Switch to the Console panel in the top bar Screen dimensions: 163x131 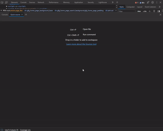click(23, 2)
